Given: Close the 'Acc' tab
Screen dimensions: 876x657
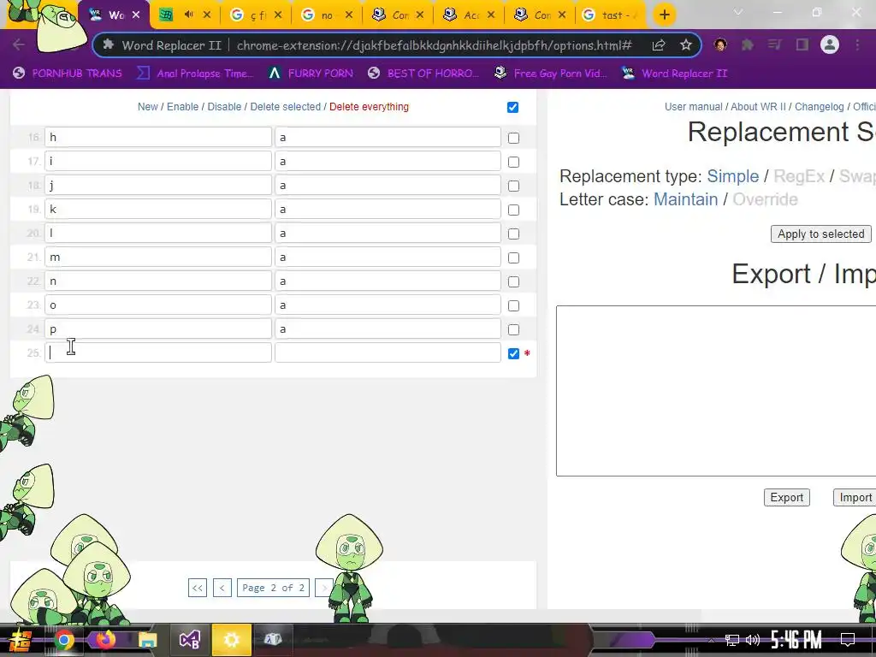Looking at the screenshot, I should 491,15.
